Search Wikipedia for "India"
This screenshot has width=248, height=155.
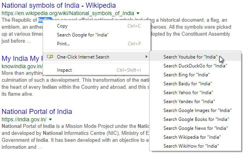click(191, 137)
